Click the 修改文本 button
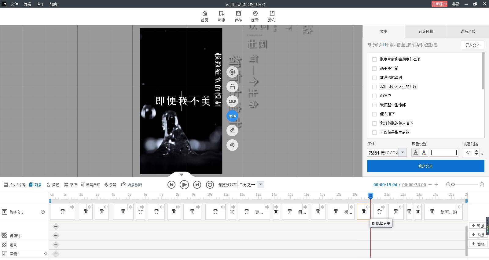The height and width of the screenshot is (260, 489). [425, 166]
